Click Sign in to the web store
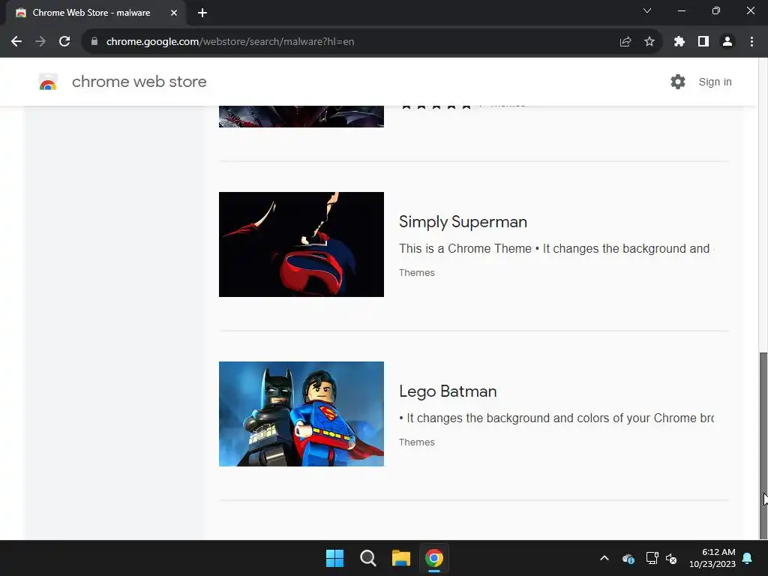The image size is (768, 576). point(715,82)
